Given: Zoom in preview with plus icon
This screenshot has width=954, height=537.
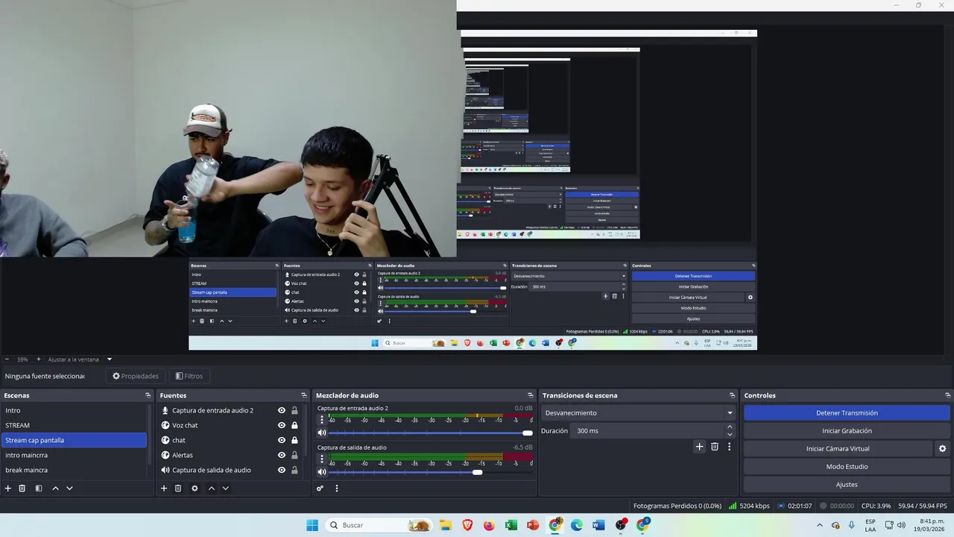Looking at the screenshot, I should click(x=39, y=359).
